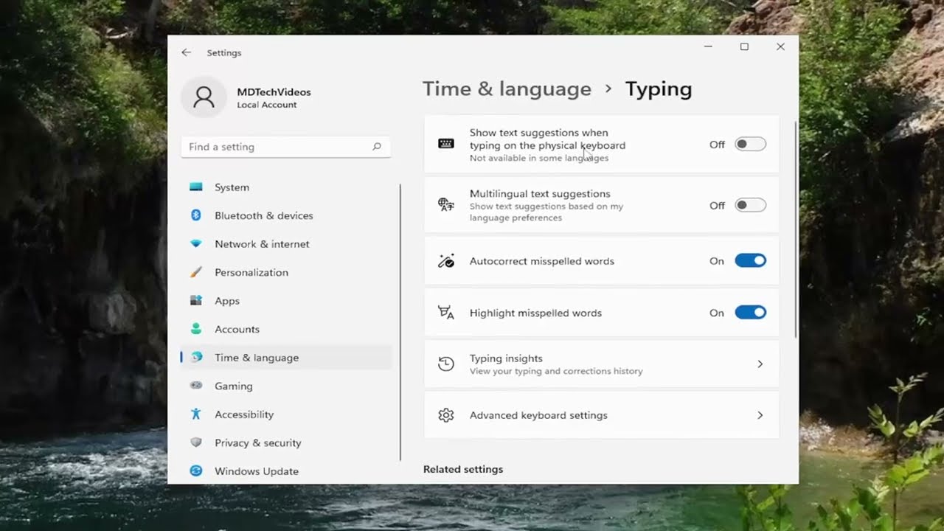Screen dimensions: 944x531
Task: Click the back arrow in Settings header
Action: [x=186, y=52]
